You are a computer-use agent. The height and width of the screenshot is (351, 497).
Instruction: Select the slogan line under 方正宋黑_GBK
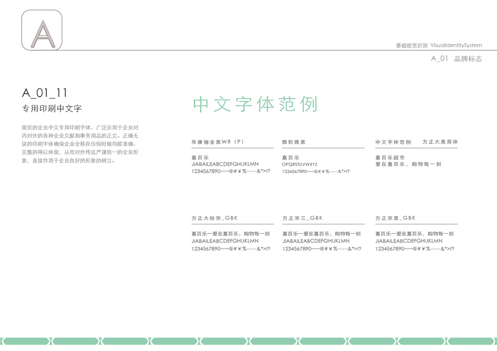click(415, 234)
